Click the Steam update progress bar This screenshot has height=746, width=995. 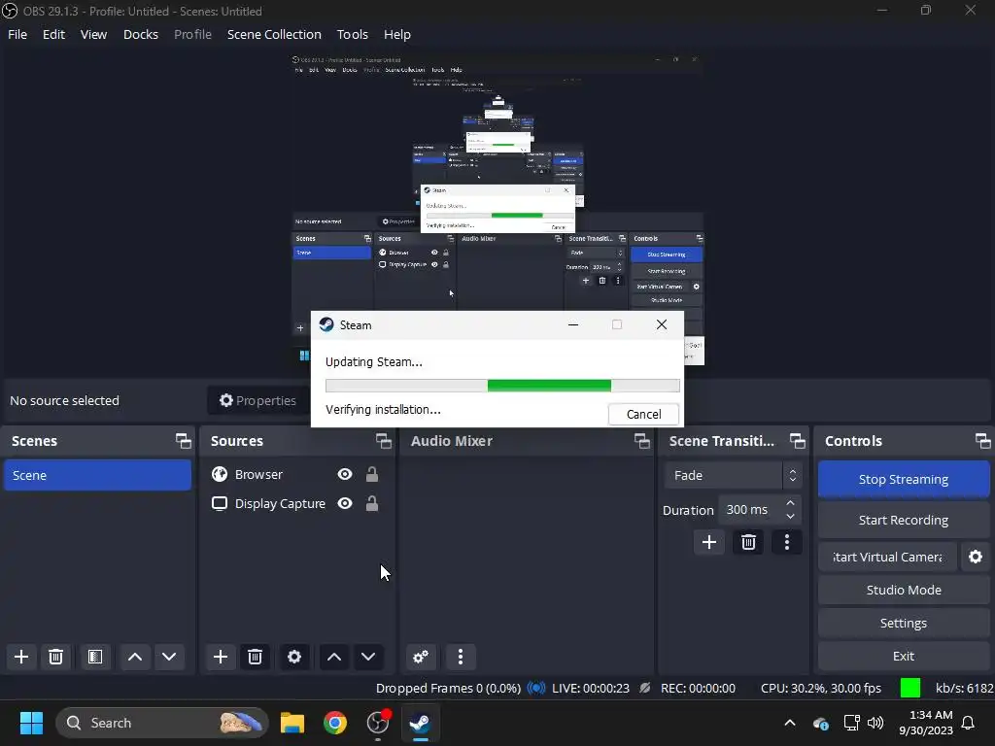pyautogui.click(x=502, y=386)
